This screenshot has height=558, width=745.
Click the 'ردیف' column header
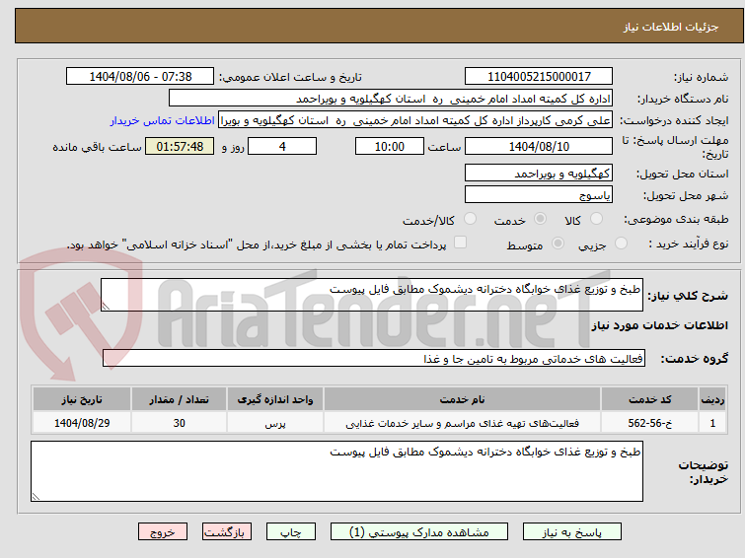(712, 399)
